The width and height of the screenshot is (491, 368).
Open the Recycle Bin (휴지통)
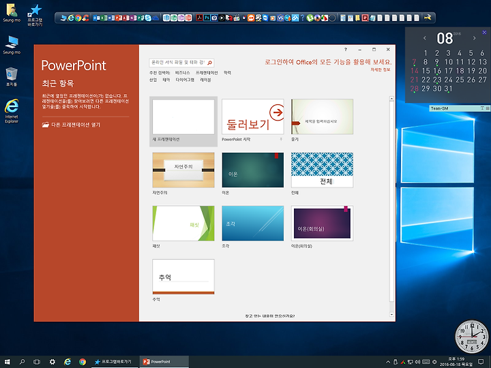click(12, 76)
